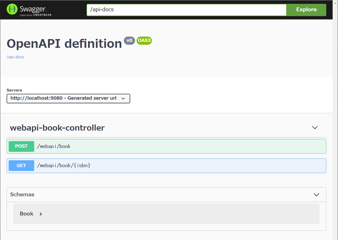
Task: Click the Book schema name
Action: [x=26, y=214]
